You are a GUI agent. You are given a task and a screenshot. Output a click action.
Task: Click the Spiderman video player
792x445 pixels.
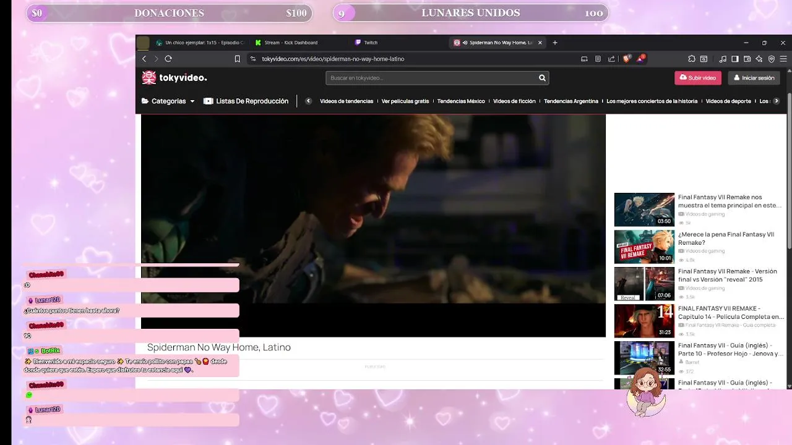373,226
